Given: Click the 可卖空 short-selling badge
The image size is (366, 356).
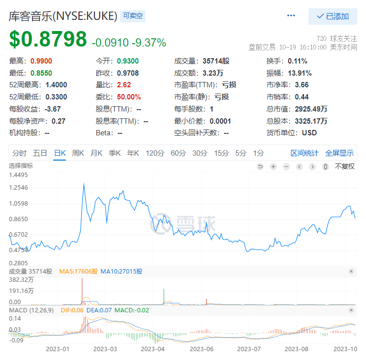Looking at the screenshot, I should [133, 16].
